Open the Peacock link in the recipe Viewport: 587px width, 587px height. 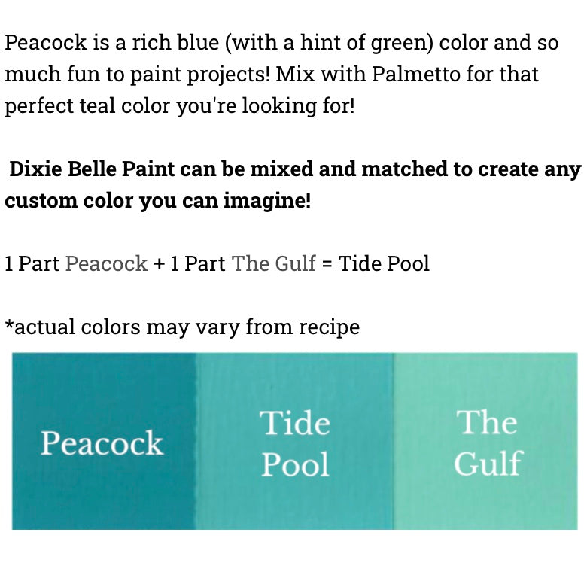[x=106, y=263]
